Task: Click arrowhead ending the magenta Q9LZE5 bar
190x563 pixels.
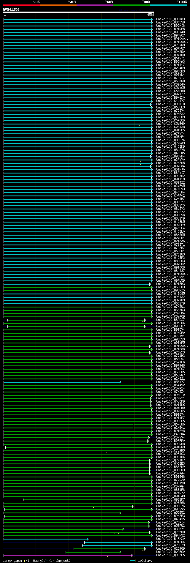Action: pyautogui.click(x=132, y=555)
